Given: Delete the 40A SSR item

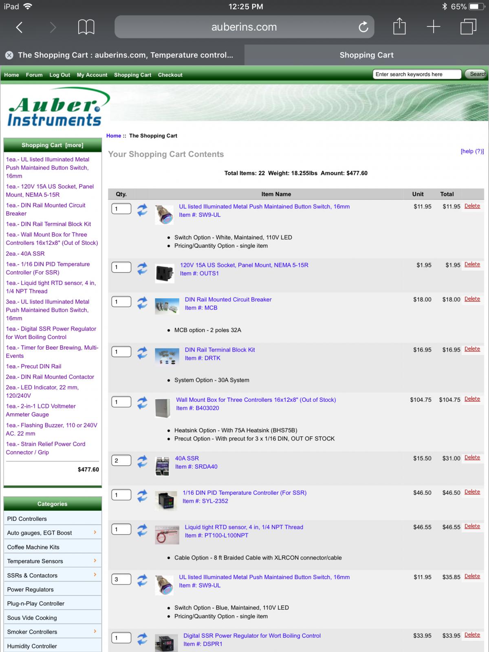Looking at the screenshot, I should point(472,458).
